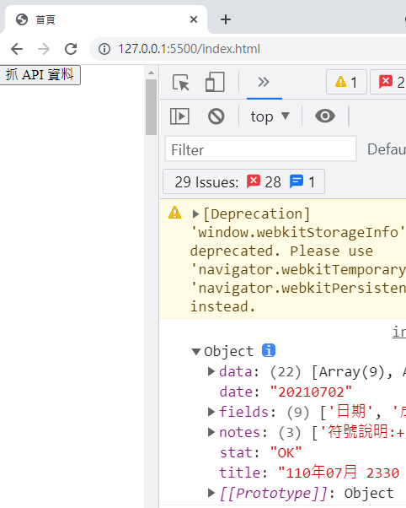Reload the current page
Image resolution: width=406 pixels, height=508 pixels.
point(71,49)
